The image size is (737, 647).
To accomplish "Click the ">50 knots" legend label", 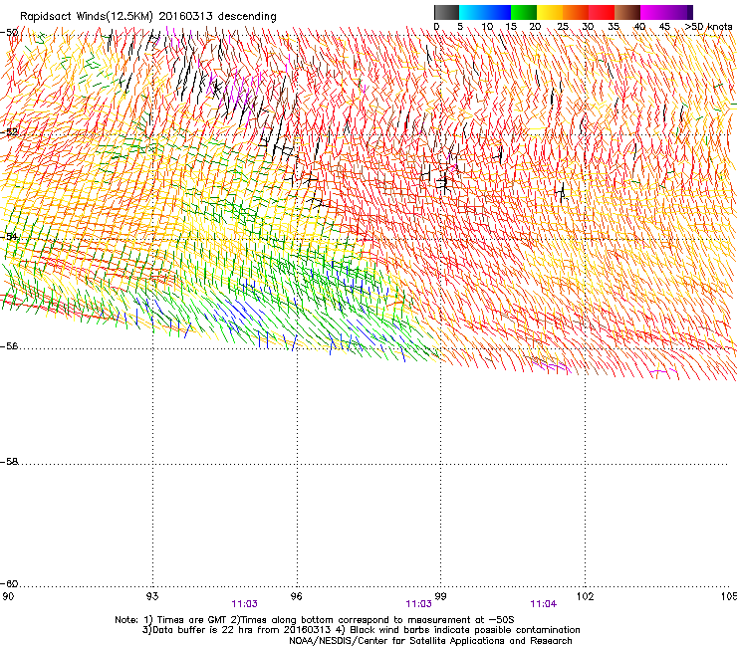I will click(x=708, y=27).
